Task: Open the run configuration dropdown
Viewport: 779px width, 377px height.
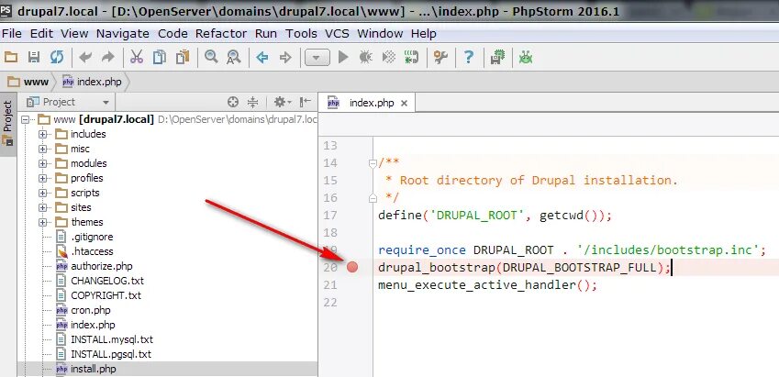Action: pos(317,58)
